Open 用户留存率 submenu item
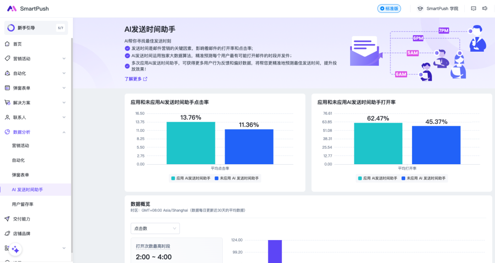 22,204
